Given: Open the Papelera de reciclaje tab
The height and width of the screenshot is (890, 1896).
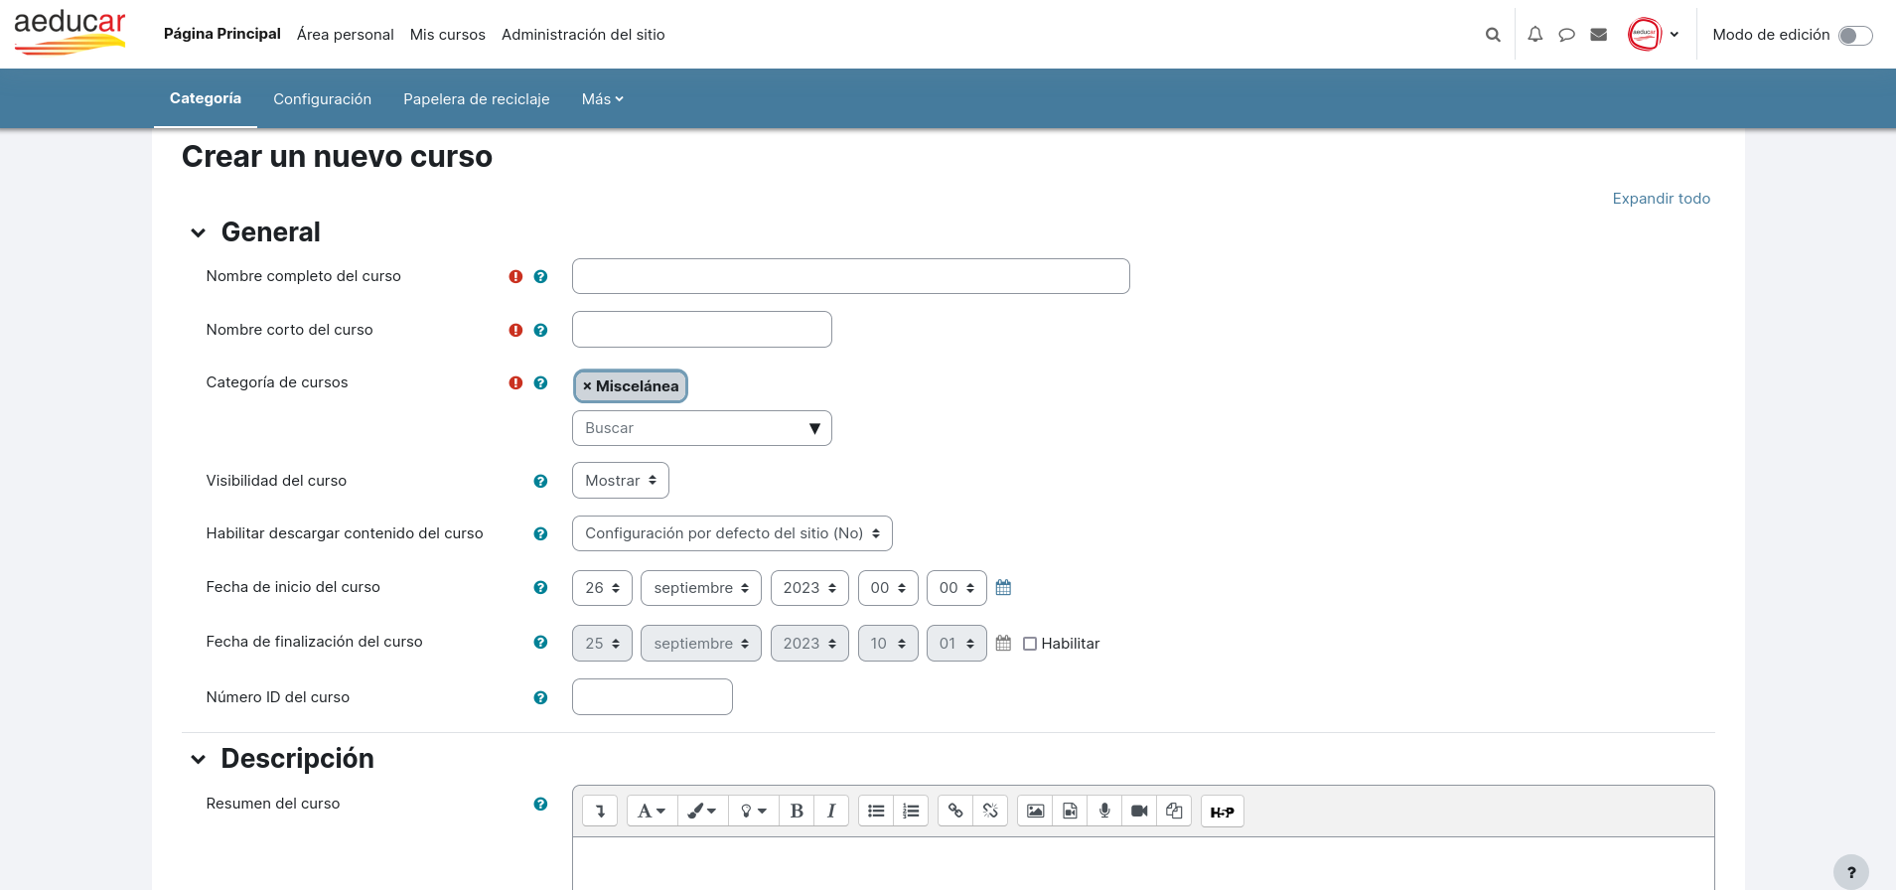Looking at the screenshot, I should coord(477,99).
